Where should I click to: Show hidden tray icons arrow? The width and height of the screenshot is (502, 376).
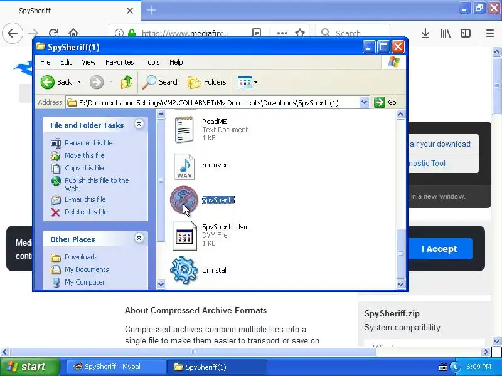click(x=455, y=367)
